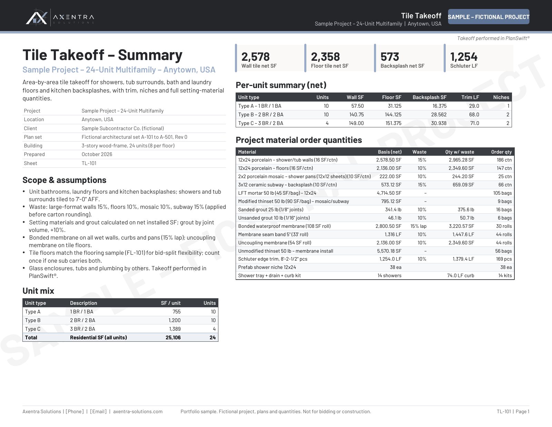
Task: Click the Tile Takeoff – Summary heading
Action: 102,55
